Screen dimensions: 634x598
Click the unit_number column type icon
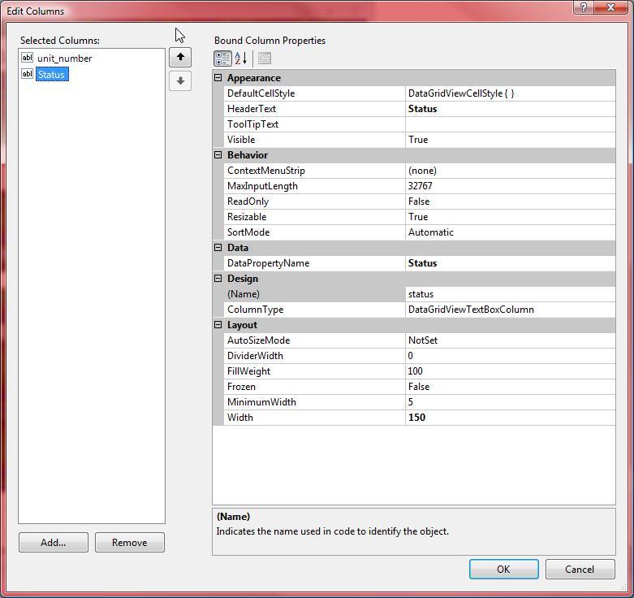click(27, 58)
